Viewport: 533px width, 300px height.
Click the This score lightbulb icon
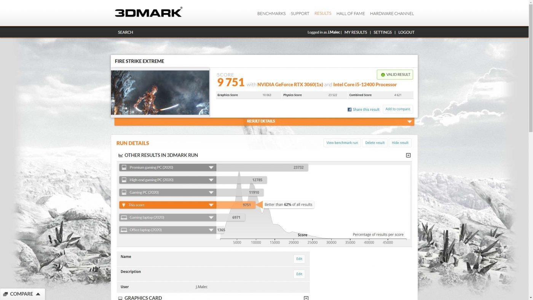pos(124,205)
